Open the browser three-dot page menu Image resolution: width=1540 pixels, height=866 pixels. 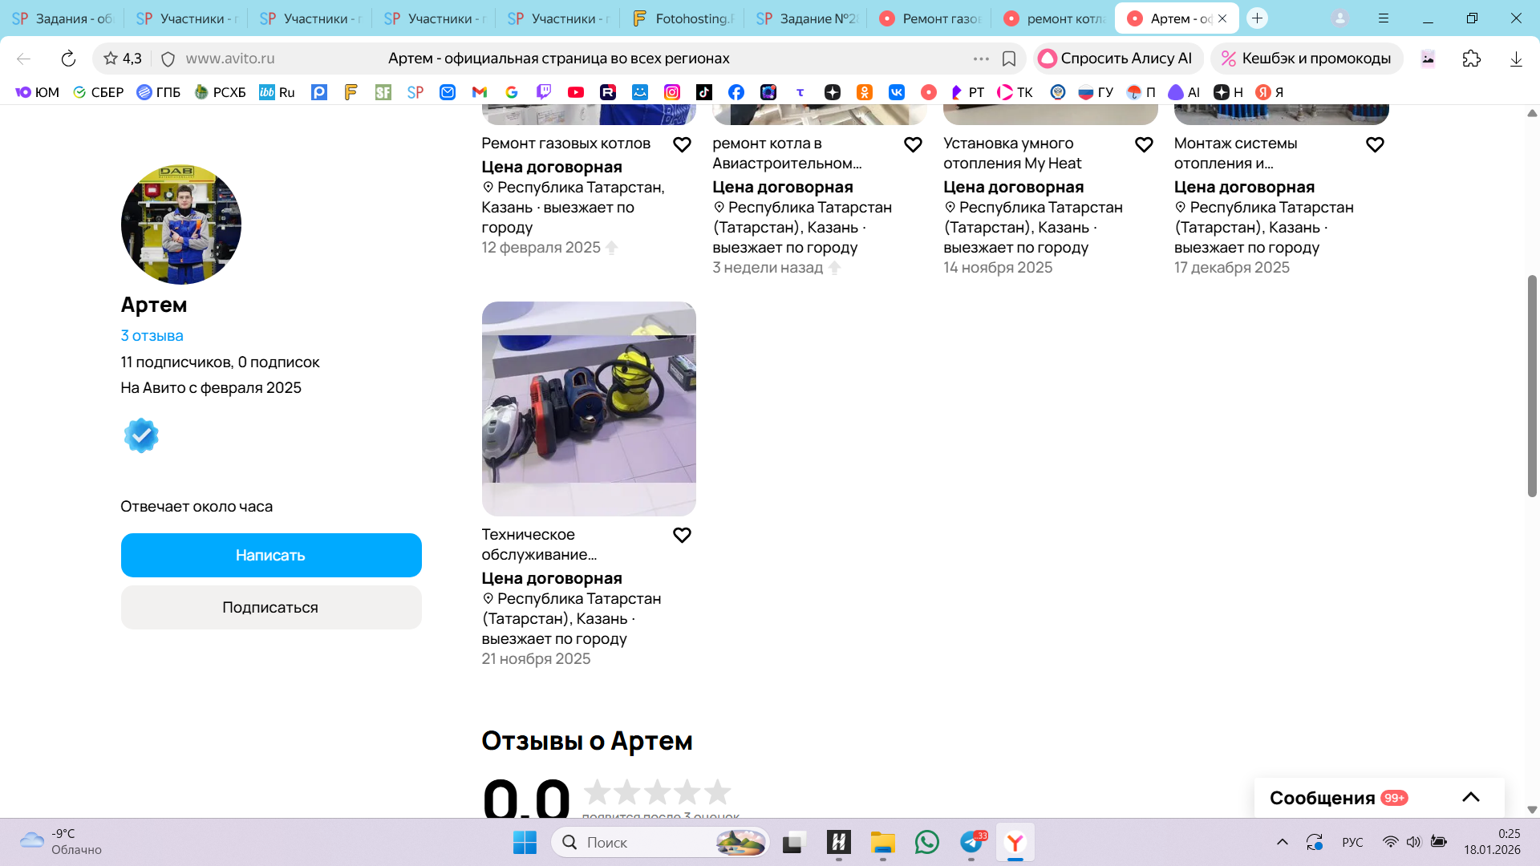980,59
